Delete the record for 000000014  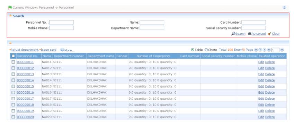270,80
